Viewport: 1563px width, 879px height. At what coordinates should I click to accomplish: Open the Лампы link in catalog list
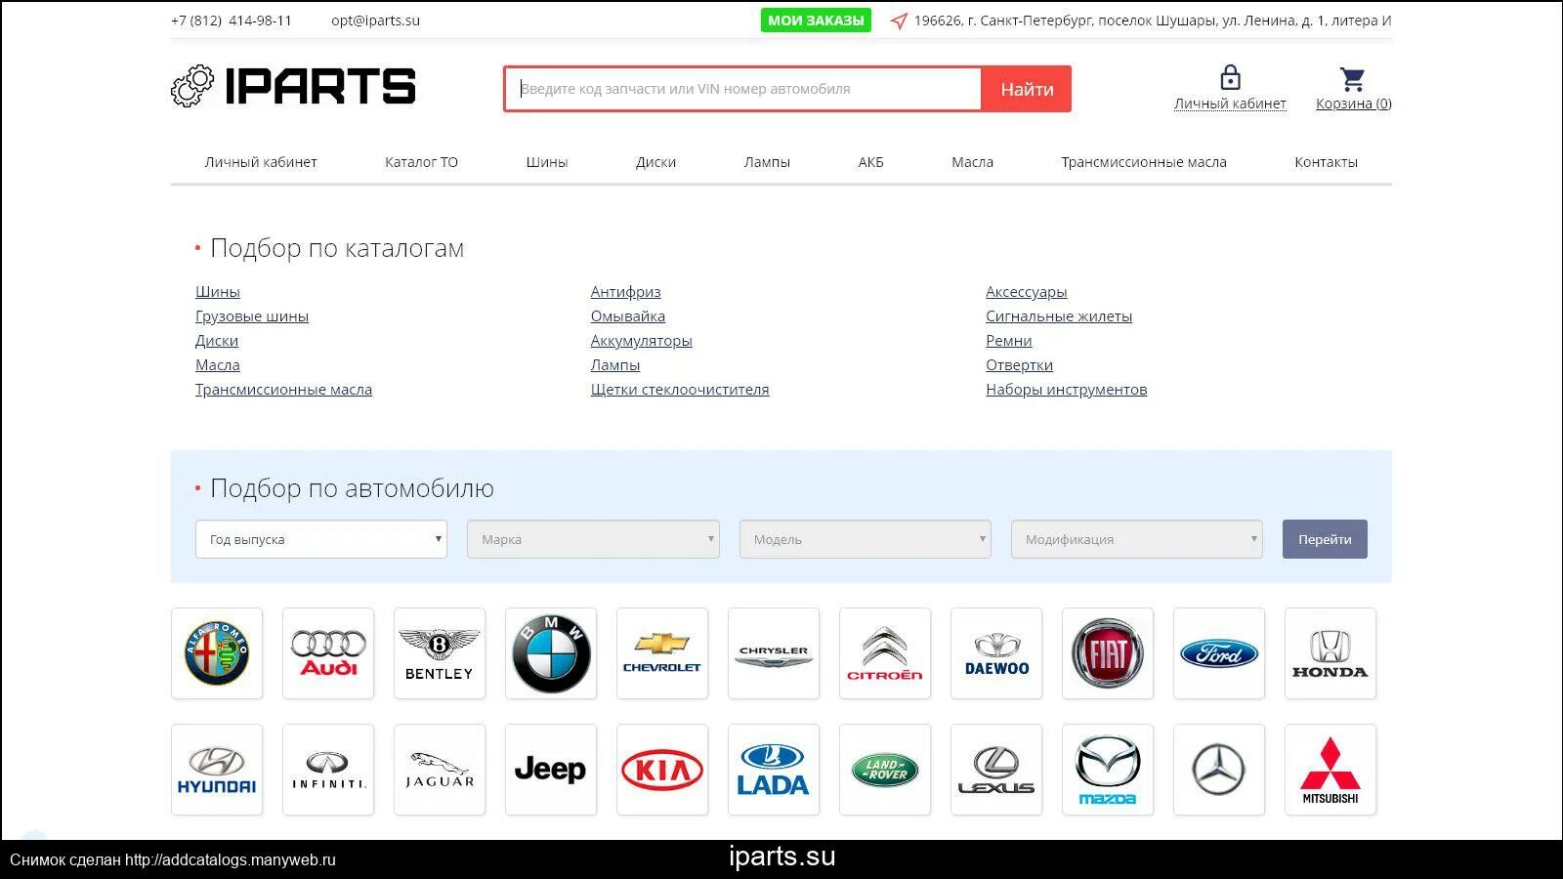[x=615, y=365]
